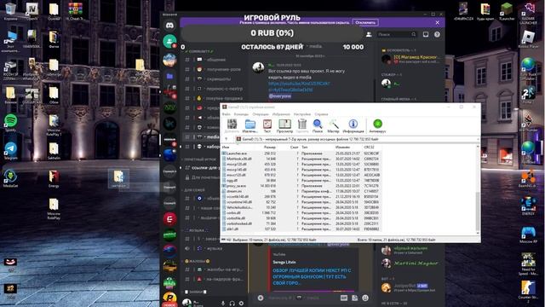The image size is (545, 307).
Task: Click Отключить button in streamer mode banner
Action: [365, 23]
